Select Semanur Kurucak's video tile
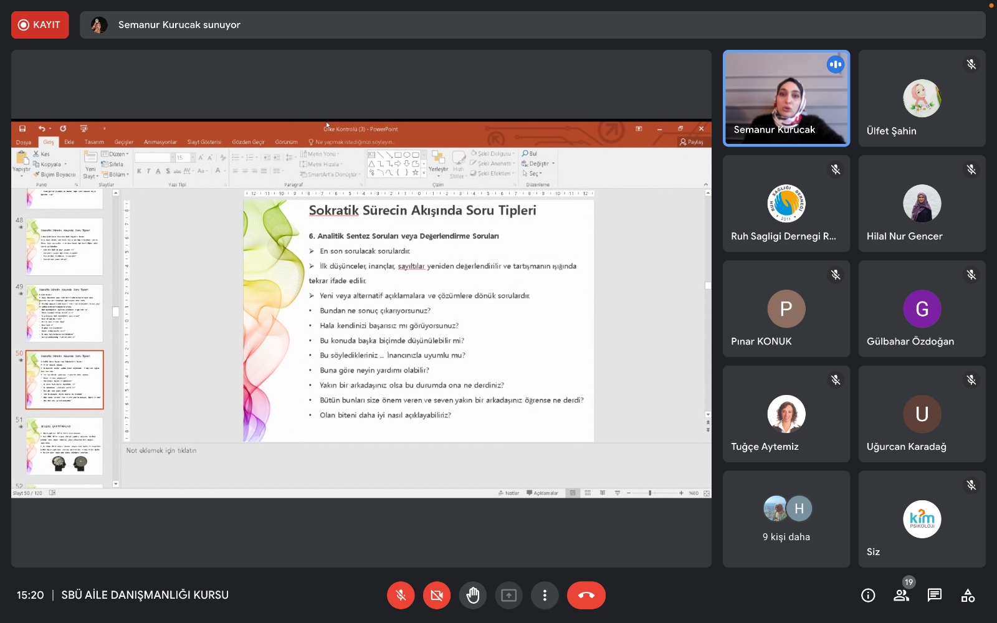This screenshot has width=997, height=623. 786,98
